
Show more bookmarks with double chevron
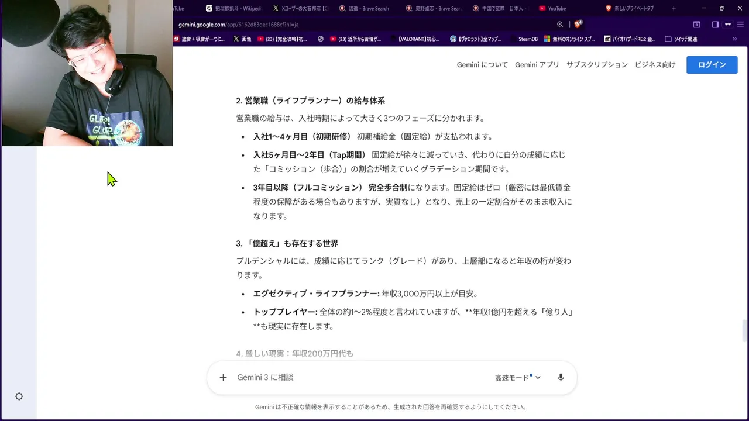[735, 39]
